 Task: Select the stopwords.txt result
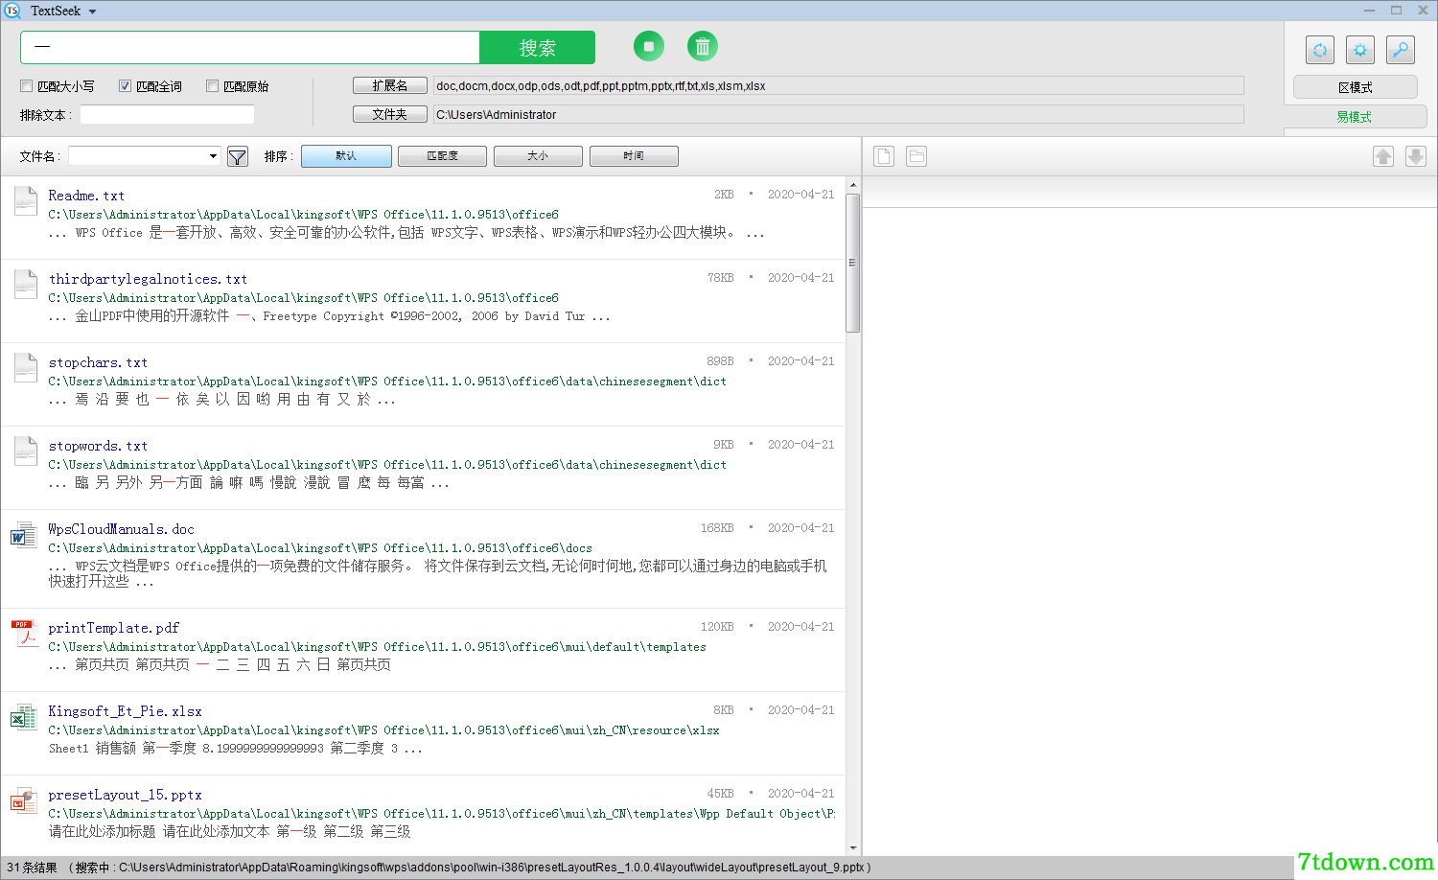98,446
